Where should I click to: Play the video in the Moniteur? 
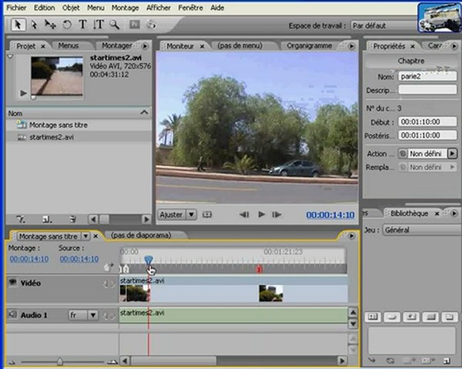point(261,215)
